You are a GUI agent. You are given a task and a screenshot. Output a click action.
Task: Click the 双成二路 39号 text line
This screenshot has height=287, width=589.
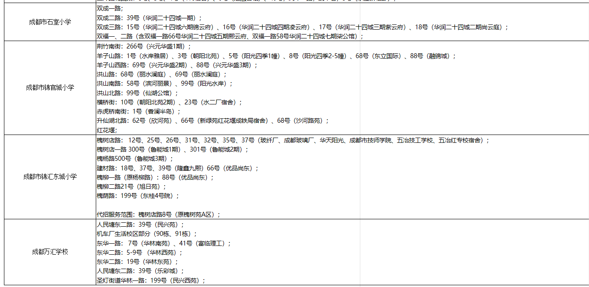[149, 18]
